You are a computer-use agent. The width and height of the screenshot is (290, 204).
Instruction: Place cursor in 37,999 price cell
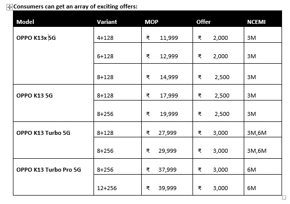coord(167,167)
